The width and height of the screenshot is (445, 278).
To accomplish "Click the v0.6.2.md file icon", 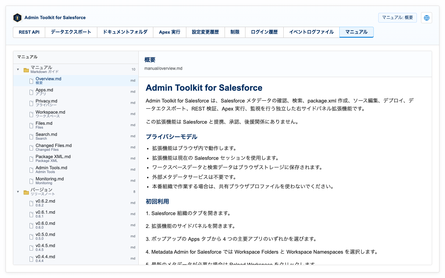I will [x=31, y=203].
